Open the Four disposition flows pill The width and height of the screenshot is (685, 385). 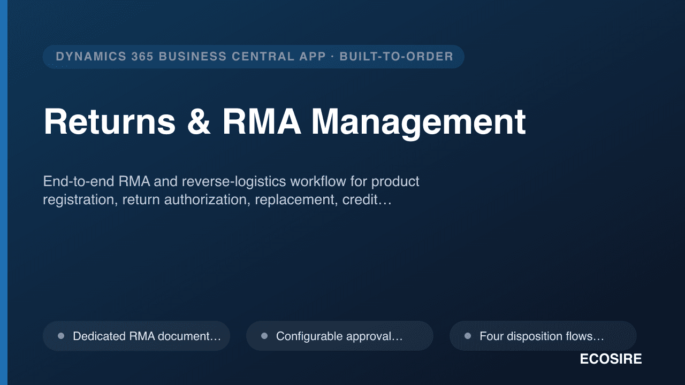543,336
